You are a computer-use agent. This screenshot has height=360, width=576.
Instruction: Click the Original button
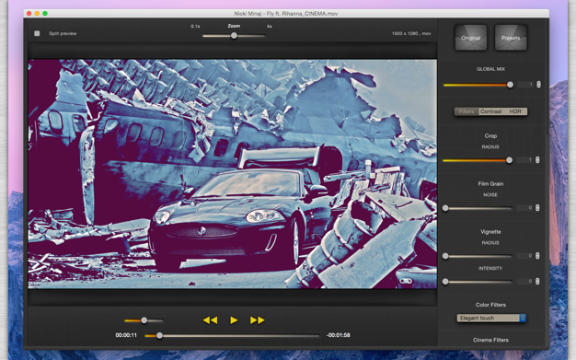click(471, 38)
